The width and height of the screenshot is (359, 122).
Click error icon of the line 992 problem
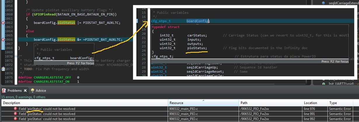pos(15,119)
